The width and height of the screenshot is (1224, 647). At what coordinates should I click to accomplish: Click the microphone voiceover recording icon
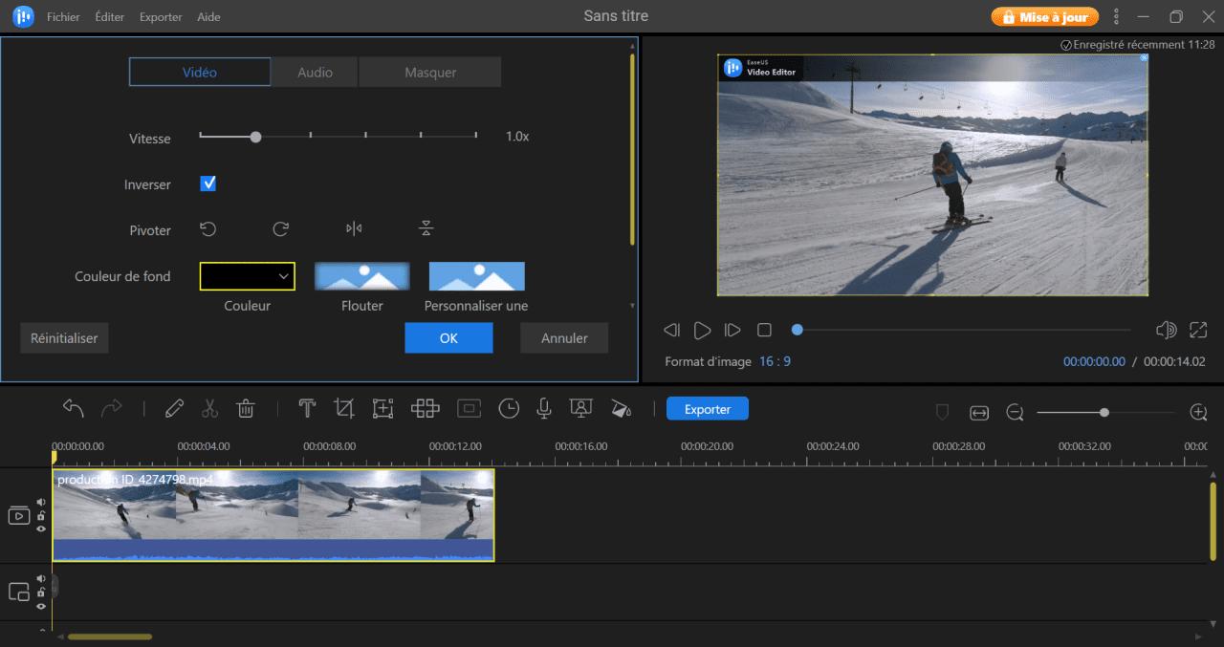coord(543,408)
